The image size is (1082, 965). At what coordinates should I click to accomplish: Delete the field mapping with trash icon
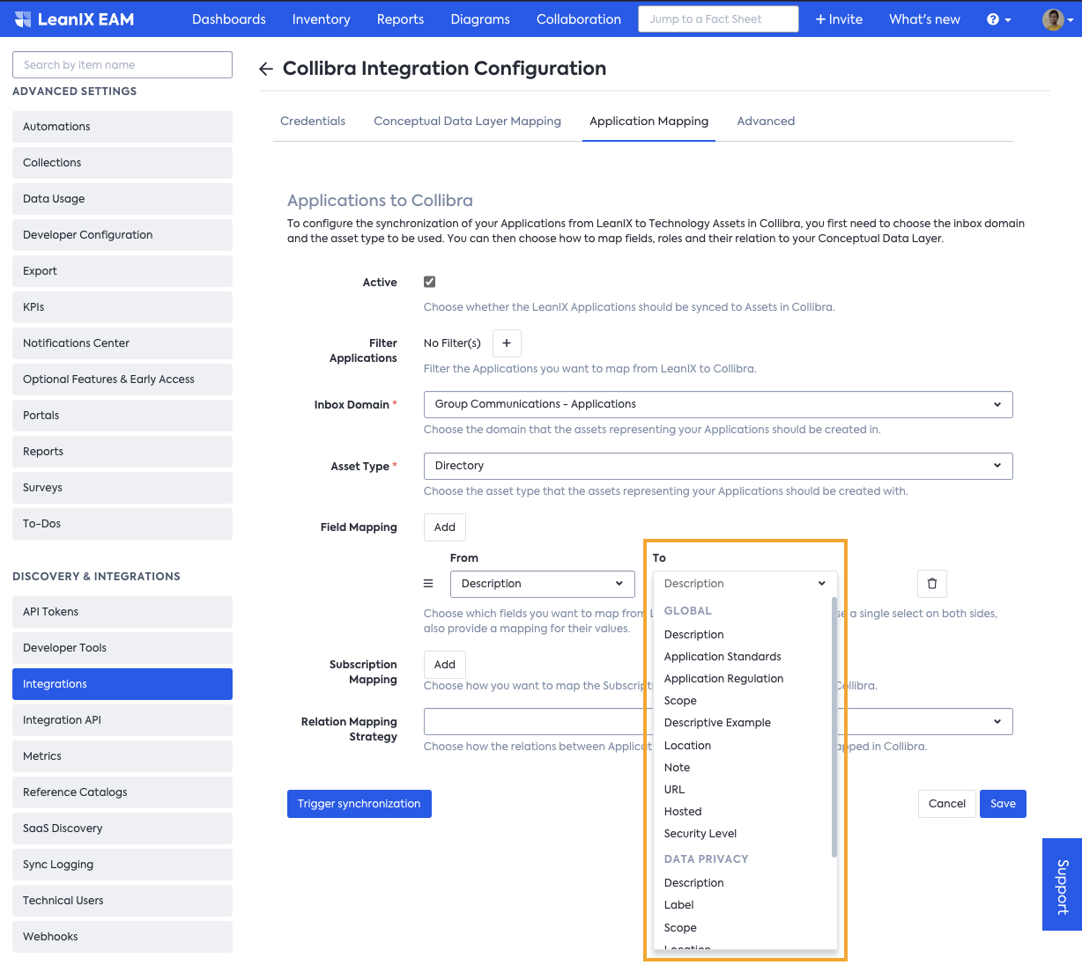tap(932, 584)
